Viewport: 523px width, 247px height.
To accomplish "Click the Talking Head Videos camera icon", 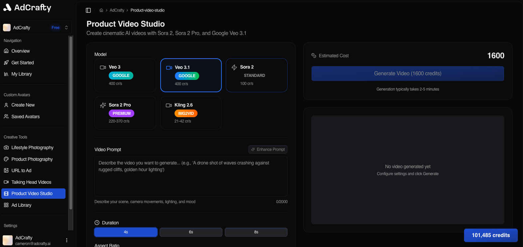I will coord(6,182).
